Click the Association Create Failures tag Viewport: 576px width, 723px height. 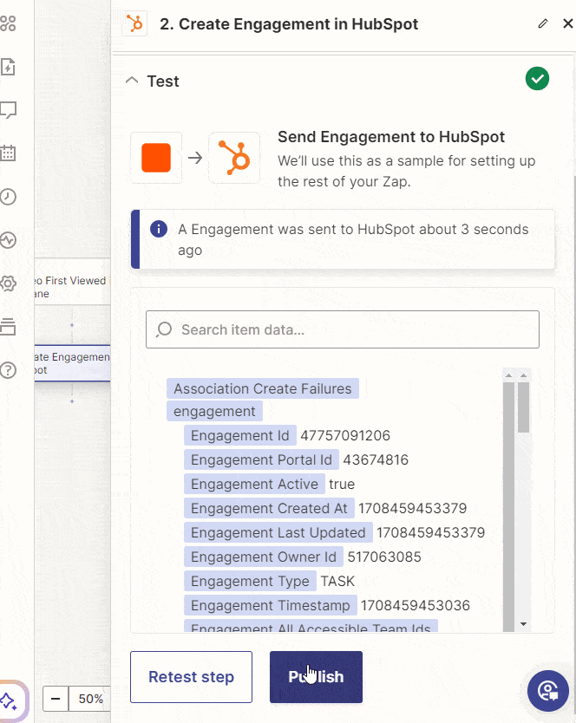tap(263, 388)
